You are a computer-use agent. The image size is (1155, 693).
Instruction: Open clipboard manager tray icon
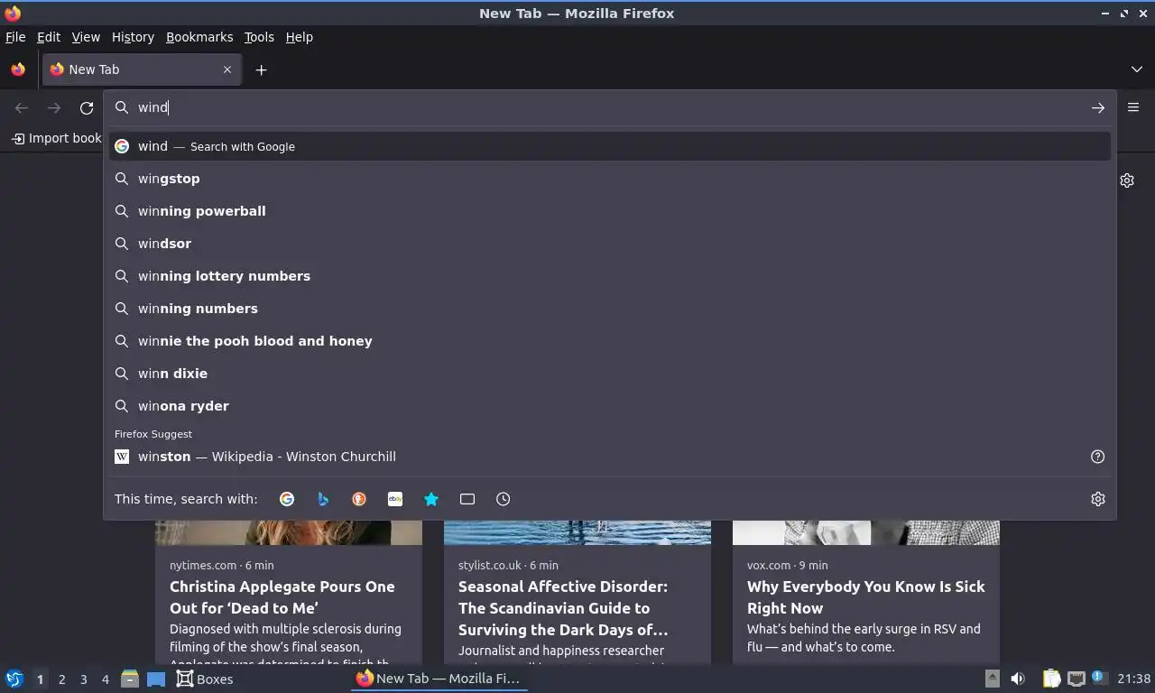tap(1051, 679)
